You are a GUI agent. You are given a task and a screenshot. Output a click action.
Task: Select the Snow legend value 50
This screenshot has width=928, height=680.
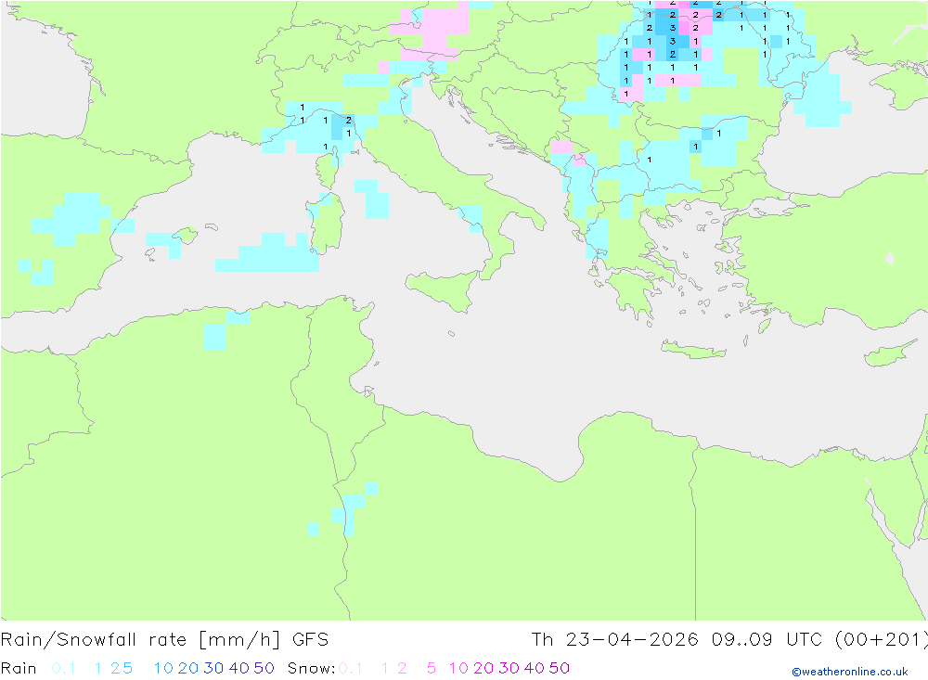pyautogui.click(x=560, y=668)
